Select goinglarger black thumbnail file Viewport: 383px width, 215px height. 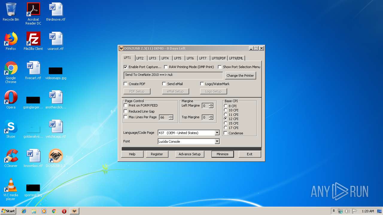click(33, 102)
